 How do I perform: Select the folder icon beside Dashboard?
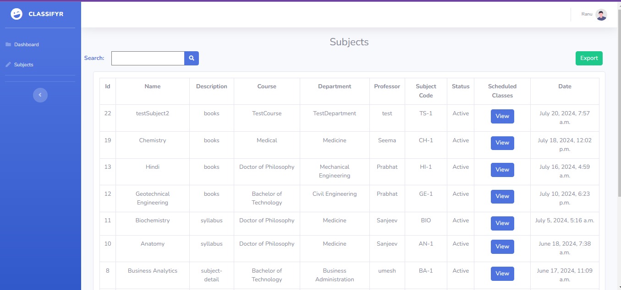pyautogui.click(x=8, y=44)
